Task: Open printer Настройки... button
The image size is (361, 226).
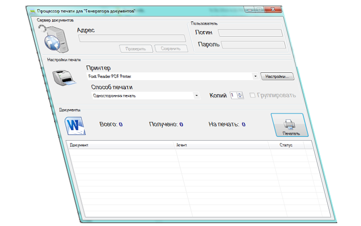Action: (277, 76)
